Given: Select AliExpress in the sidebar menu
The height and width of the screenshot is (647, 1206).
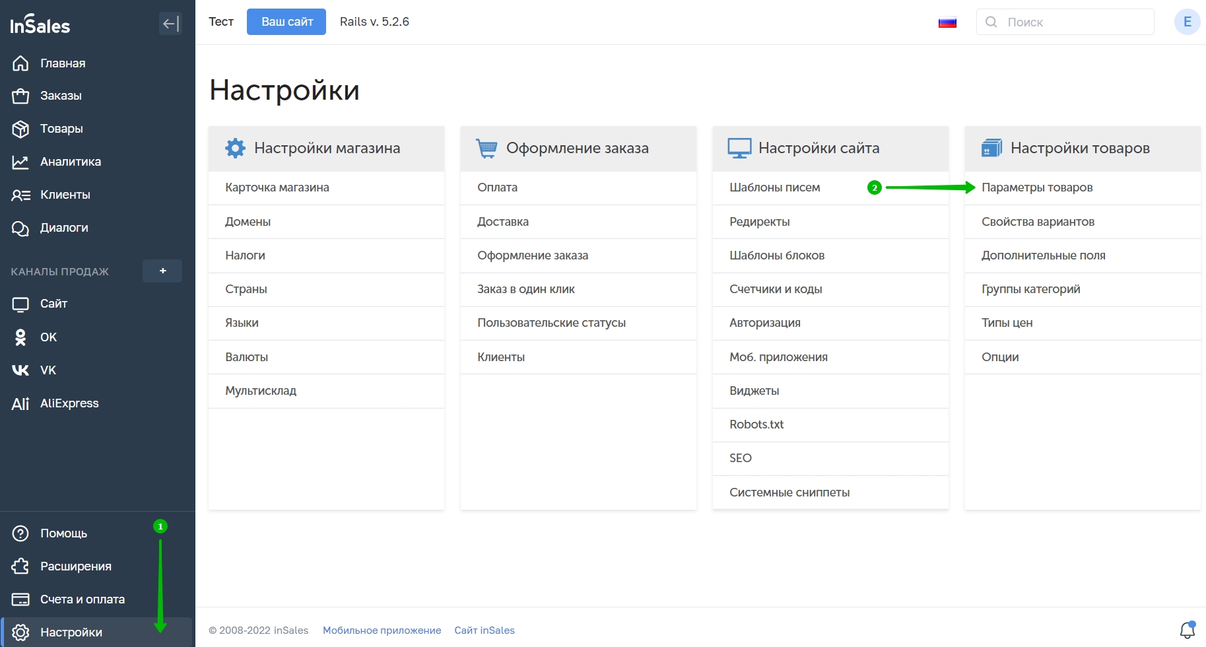Looking at the screenshot, I should pos(69,403).
